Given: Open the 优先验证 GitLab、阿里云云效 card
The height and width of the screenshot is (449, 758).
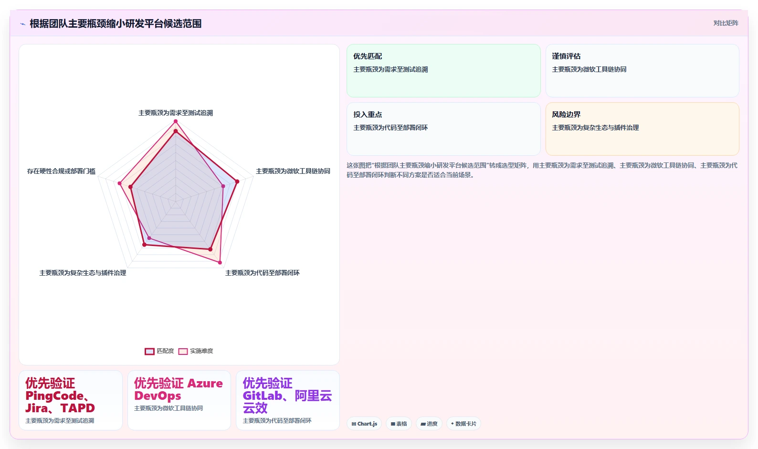Looking at the screenshot, I should pyautogui.click(x=288, y=400).
